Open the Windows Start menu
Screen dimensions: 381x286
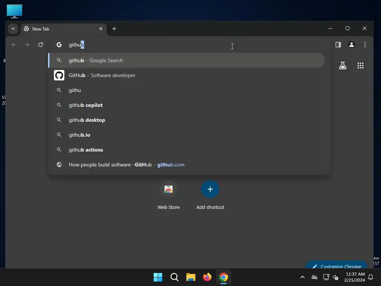[158, 277]
